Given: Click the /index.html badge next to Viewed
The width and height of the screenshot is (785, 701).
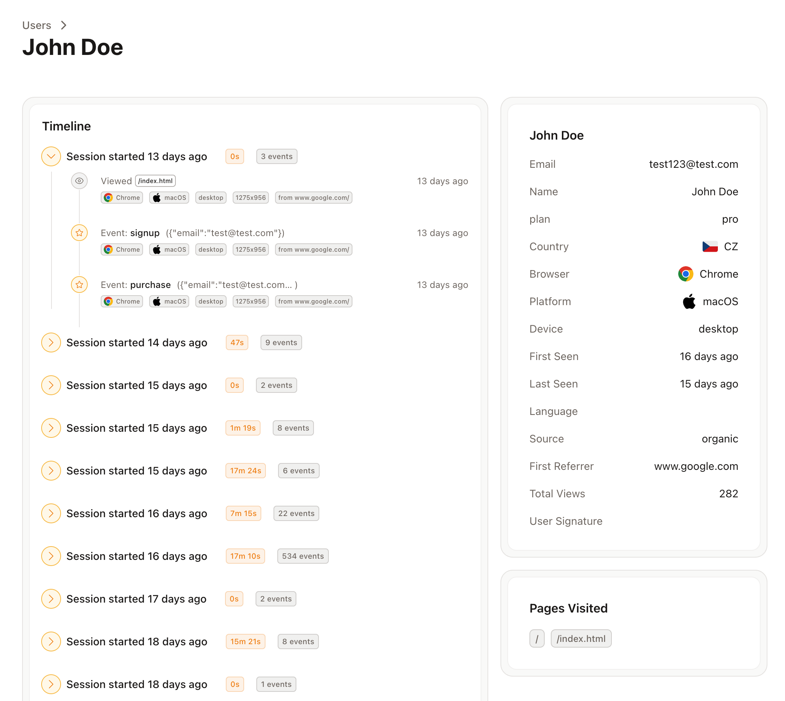Looking at the screenshot, I should (x=156, y=181).
